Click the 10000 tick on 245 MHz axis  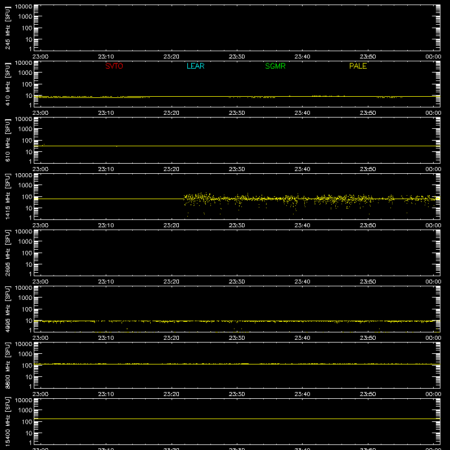[24, 7]
